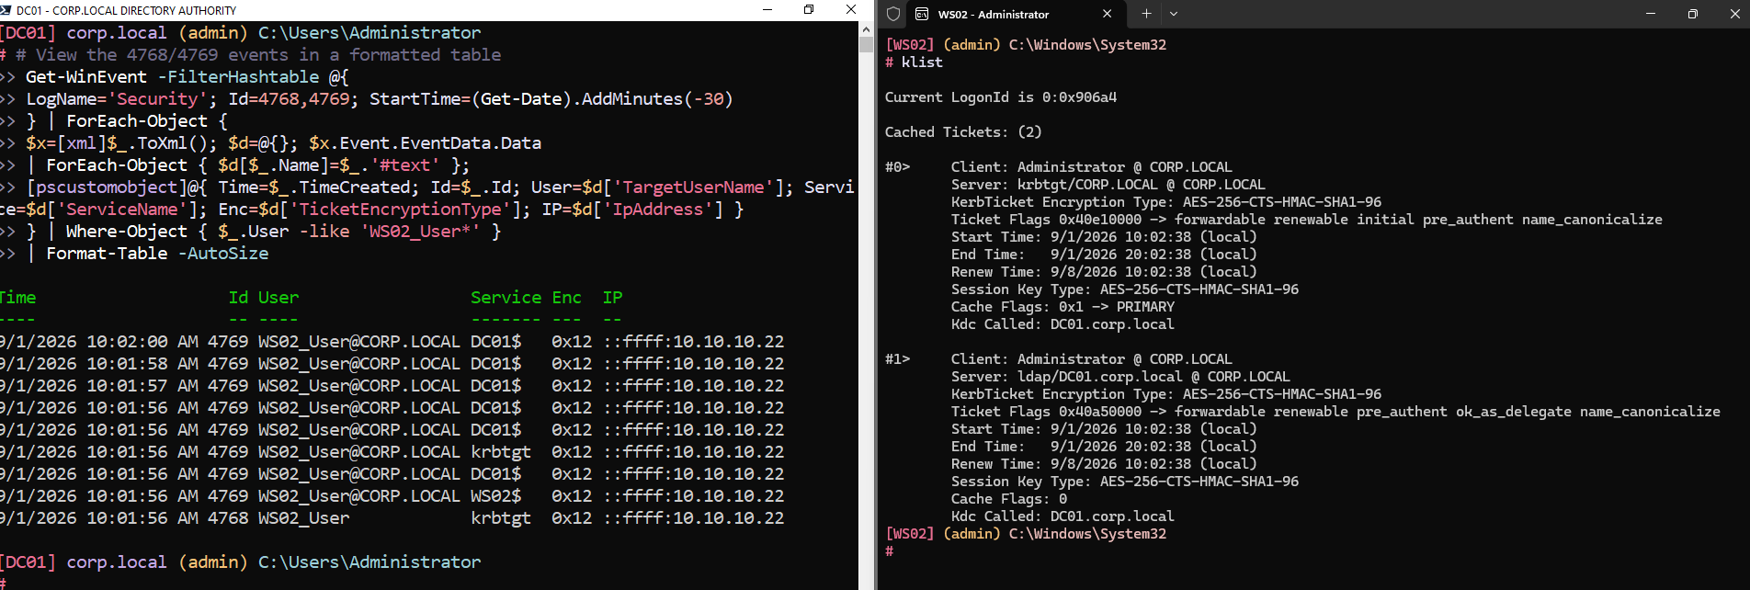
Task: Click the event ID 4768 in the table
Action: point(228,518)
